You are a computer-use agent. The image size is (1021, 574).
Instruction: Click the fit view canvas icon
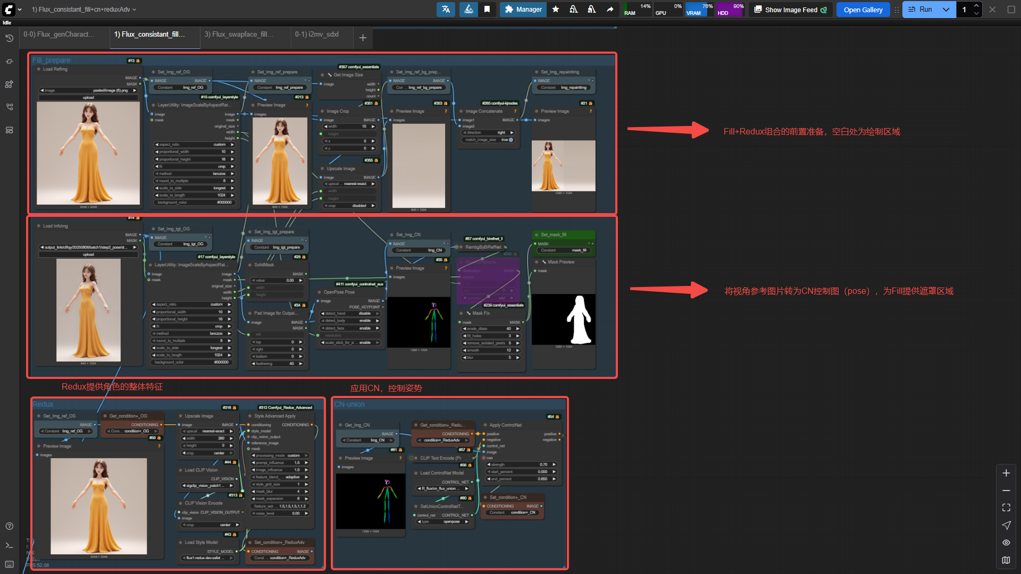pyautogui.click(x=1006, y=508)
